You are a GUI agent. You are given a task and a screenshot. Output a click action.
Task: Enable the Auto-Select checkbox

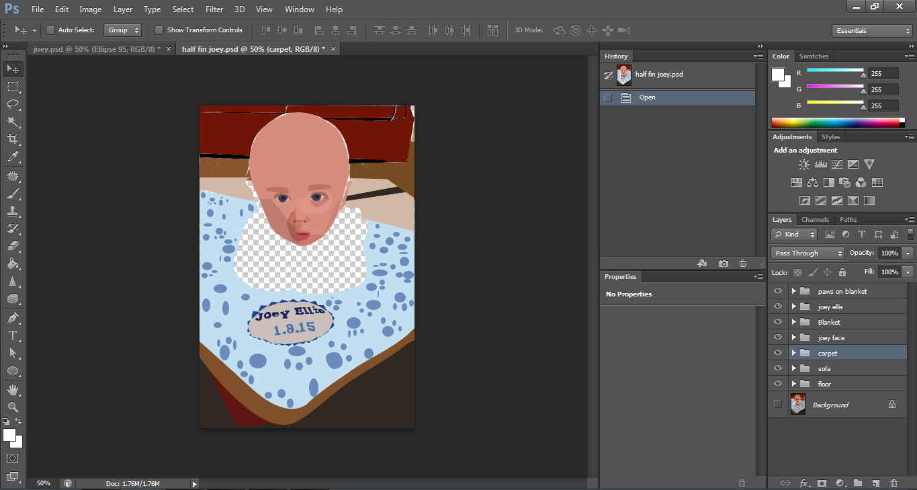pyautogui.click(x=50, y=30)
